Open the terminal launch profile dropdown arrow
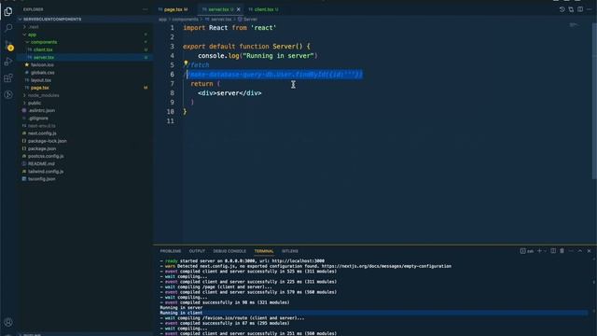Screen dimensions: 597x336 tap(545, 251)
